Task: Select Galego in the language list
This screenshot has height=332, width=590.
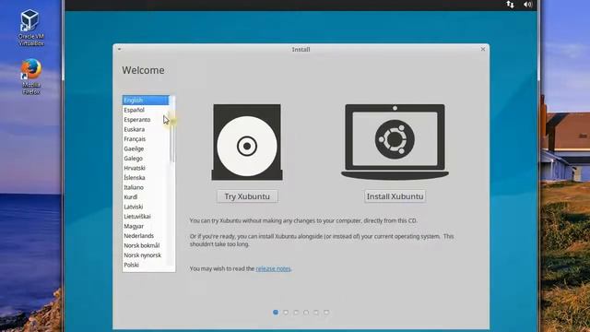Action: coord(146,159)
